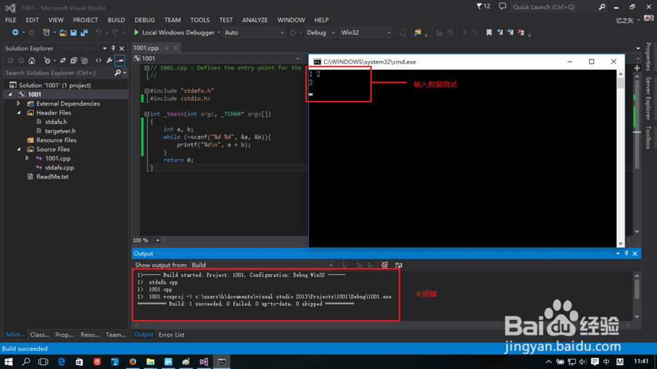This screenshot has height=369, width=657.
Task: Open the Edge browser from taskbar
Action: 62,362
